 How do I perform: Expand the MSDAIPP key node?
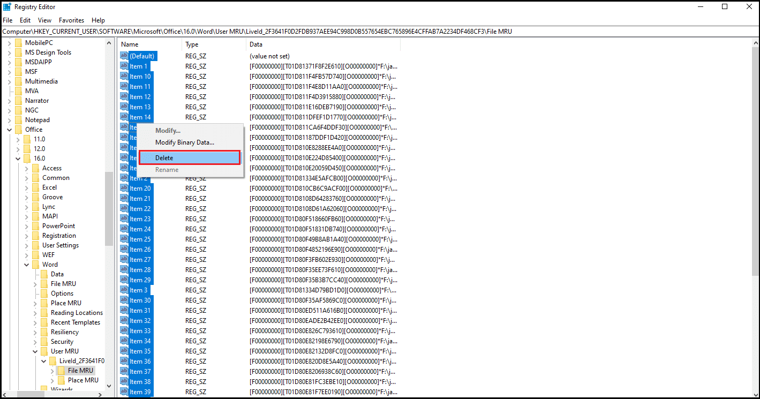9,62
